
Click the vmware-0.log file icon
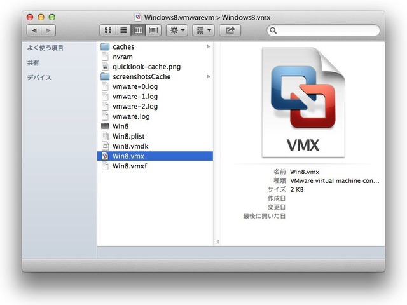click(x=105, y=86)
